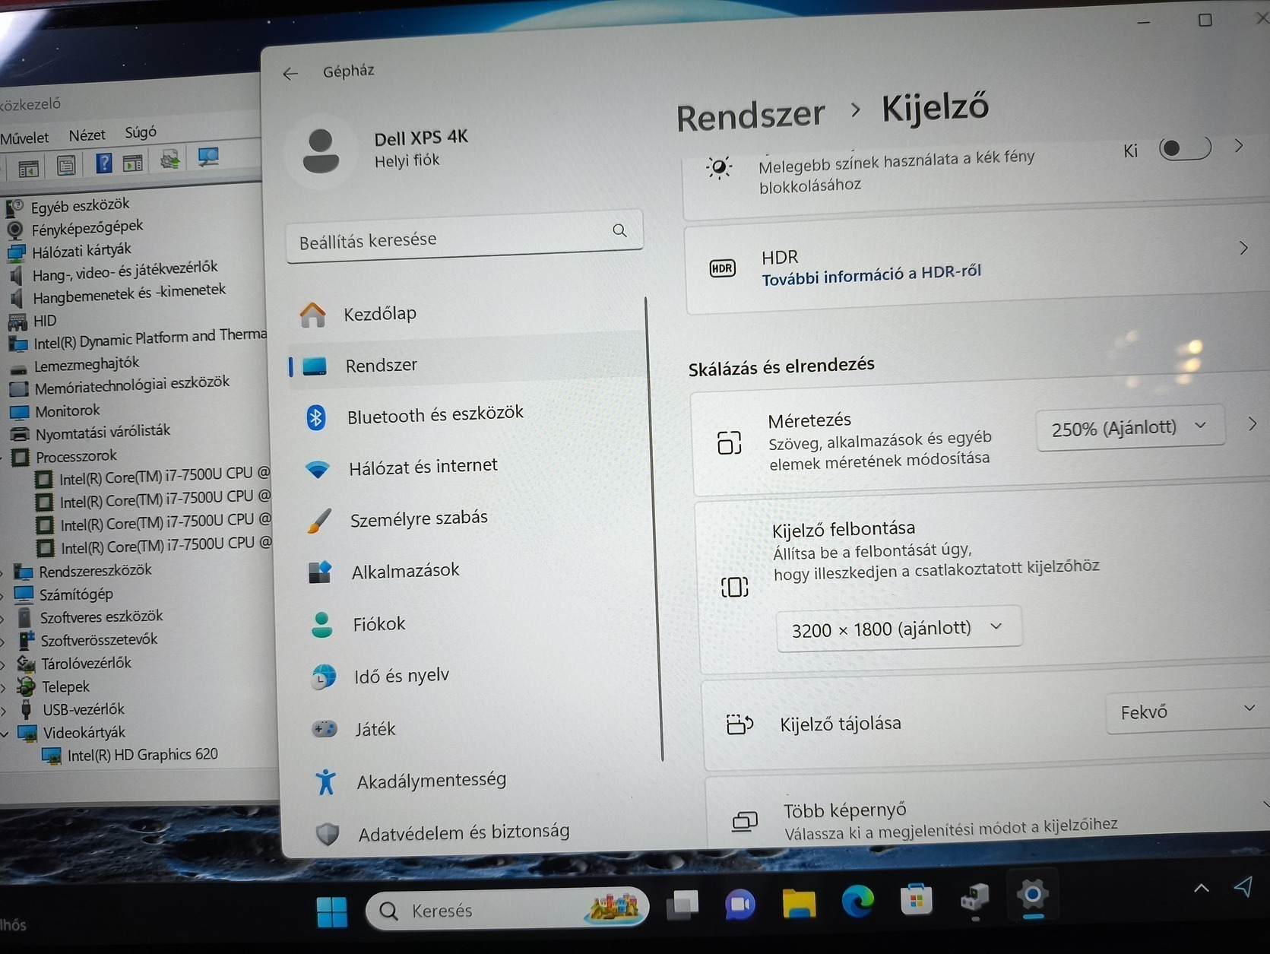This screenshot has height=954, width=1270.
Task: Open the 250% (Ajánlott) scaling dropdown
Action: pos(1129,427)
